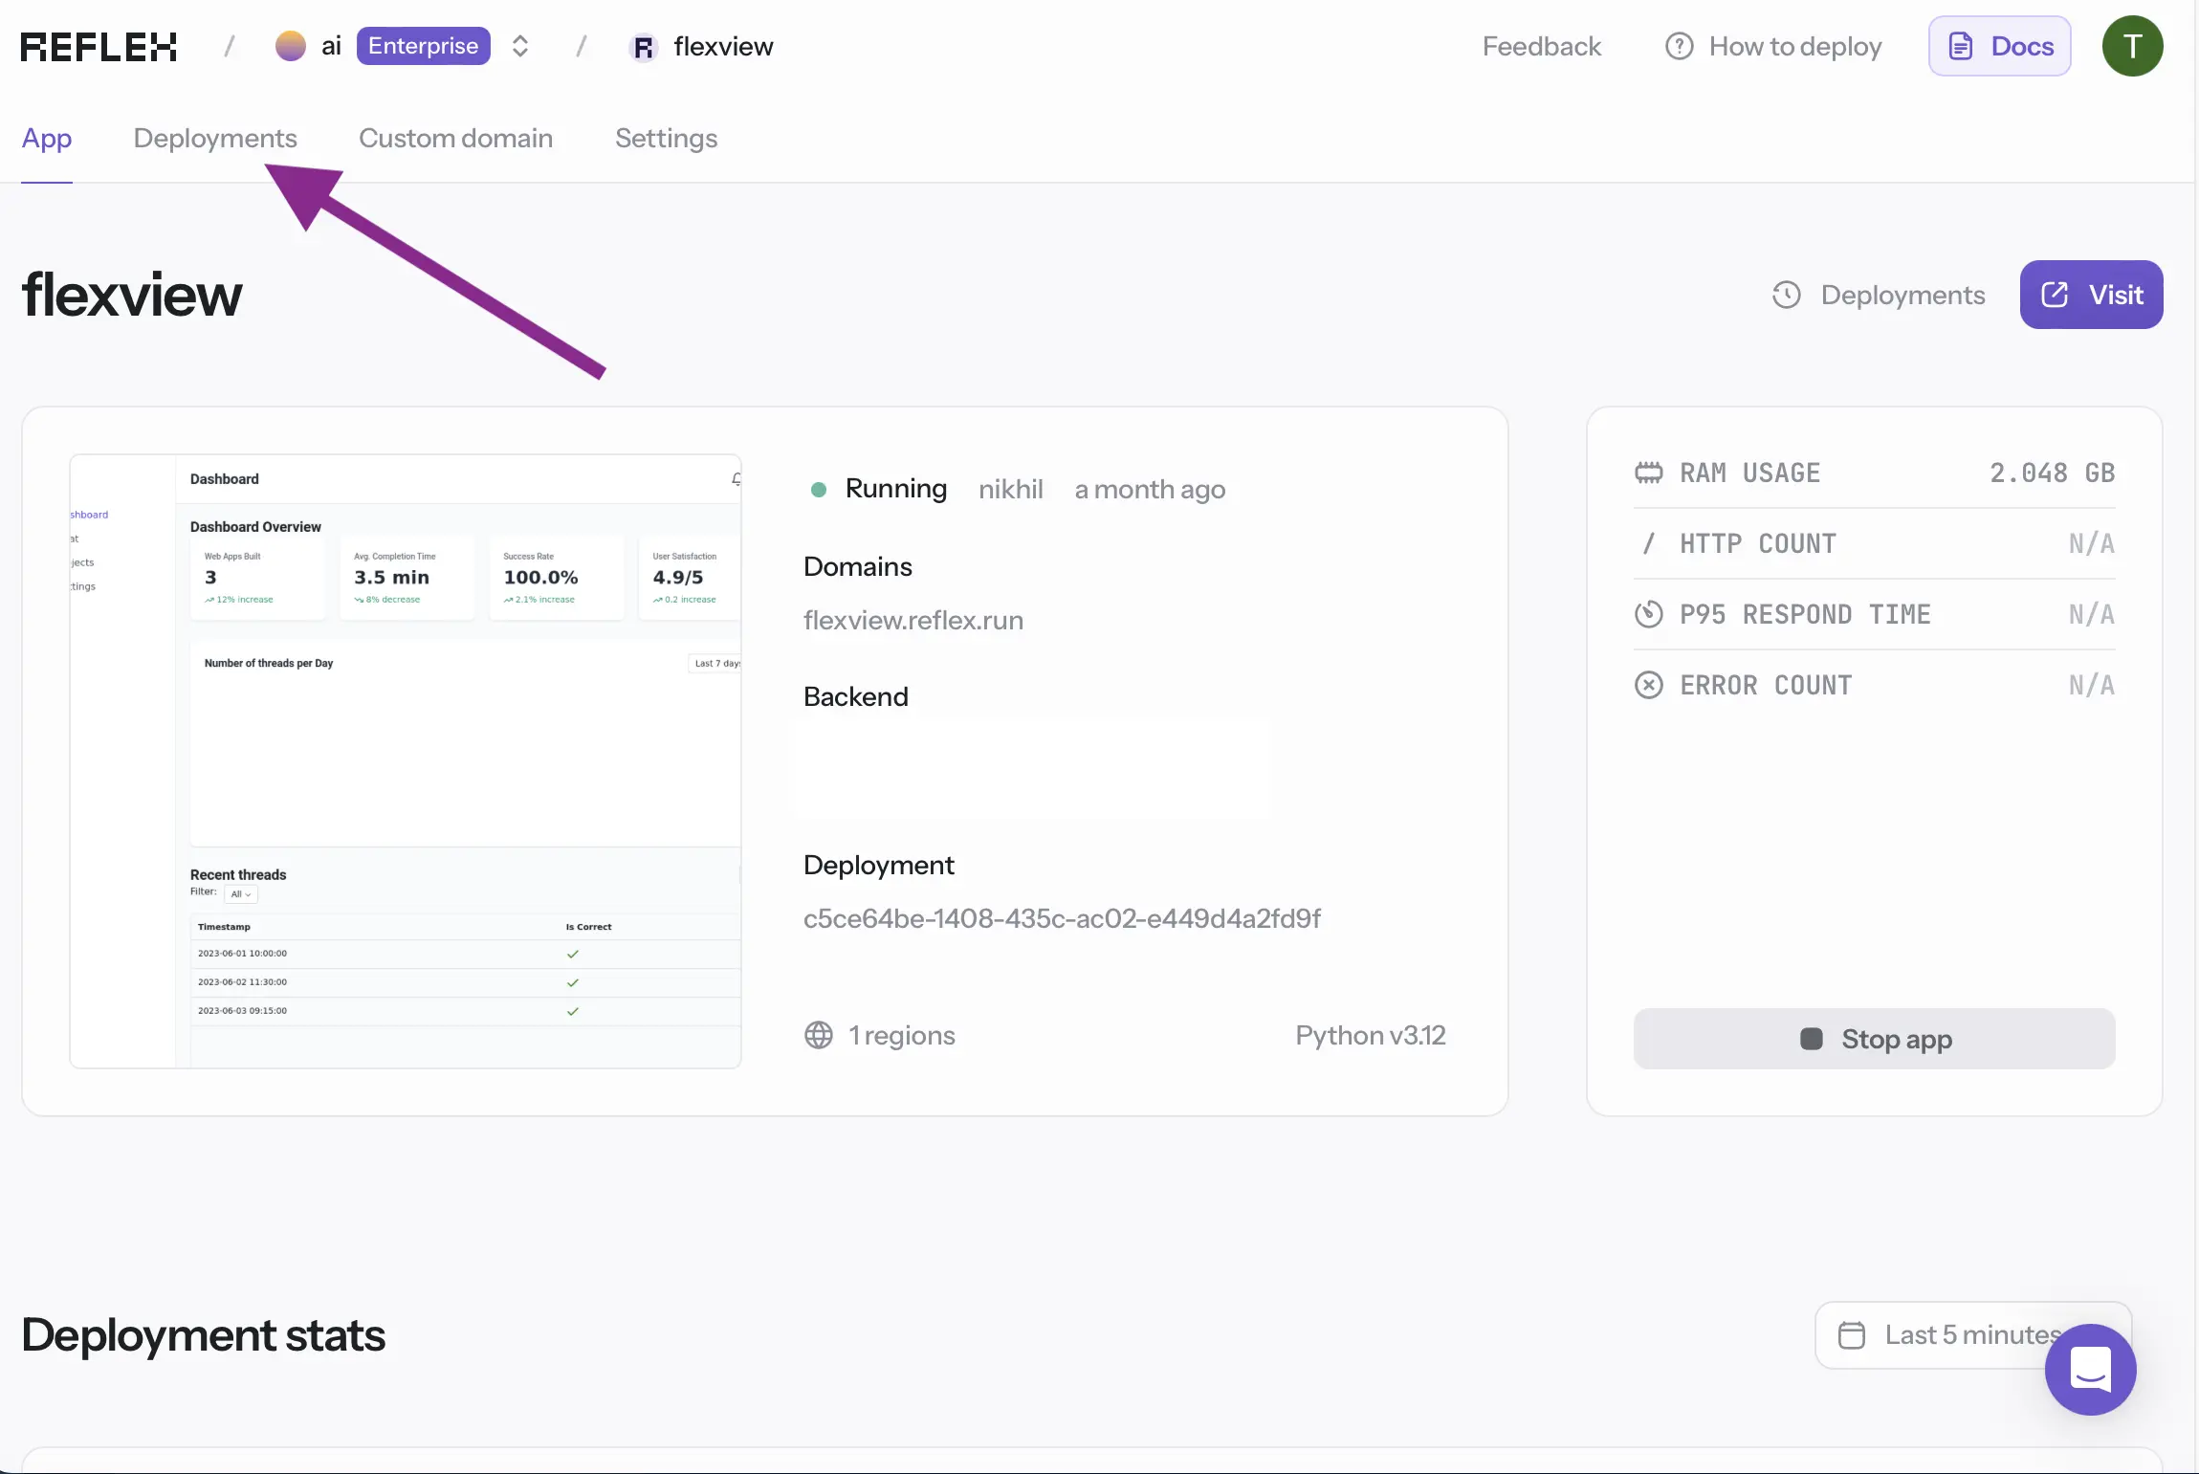Click the globe icon beside 1 regions
The image size is (2199, 1474).
819,1035
